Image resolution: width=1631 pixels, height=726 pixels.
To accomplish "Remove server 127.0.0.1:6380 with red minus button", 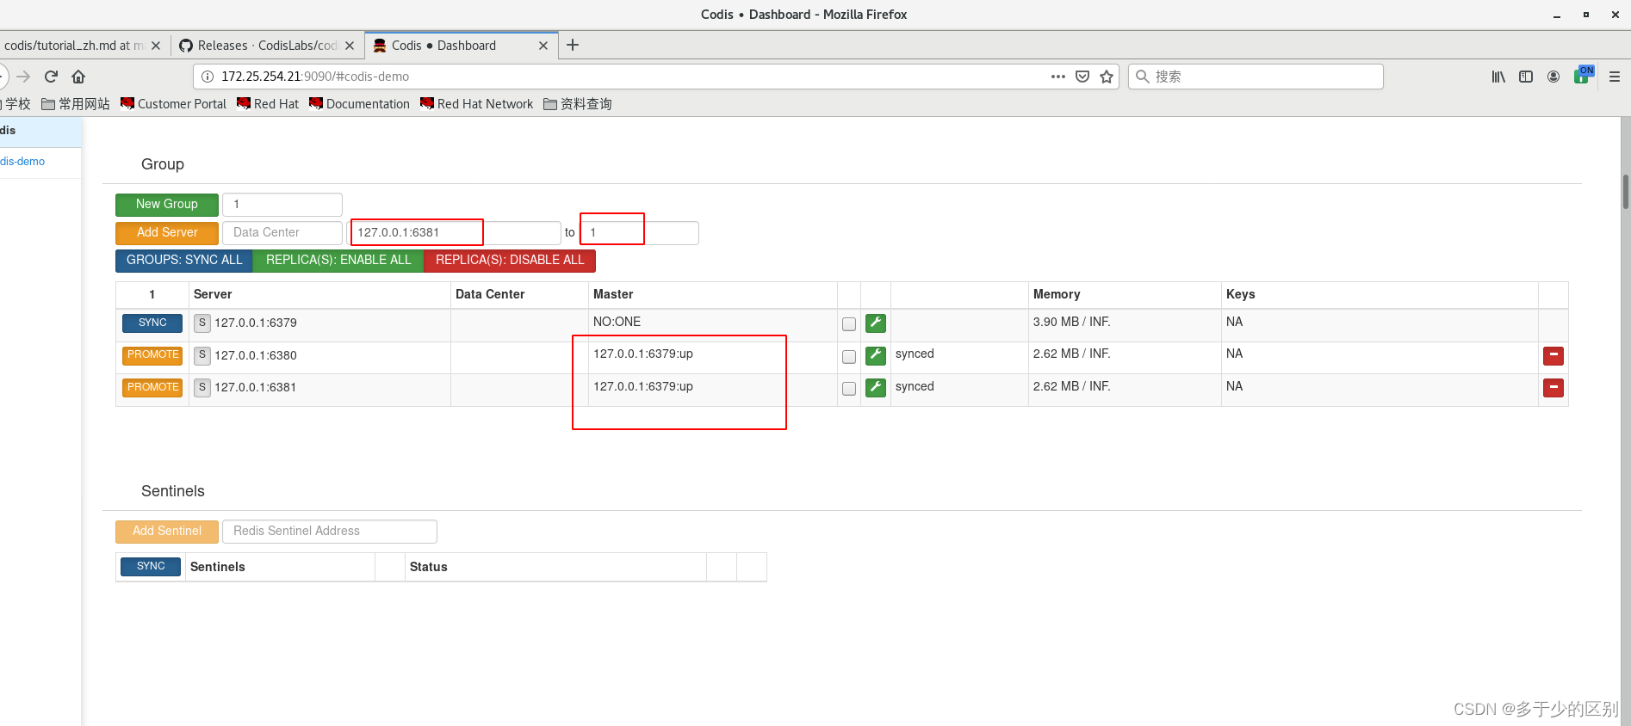I will click(x=1553, y=355).
